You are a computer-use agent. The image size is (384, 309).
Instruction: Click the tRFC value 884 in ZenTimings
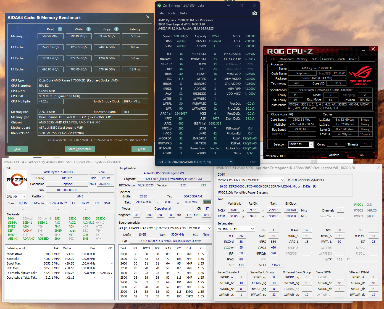181,118
